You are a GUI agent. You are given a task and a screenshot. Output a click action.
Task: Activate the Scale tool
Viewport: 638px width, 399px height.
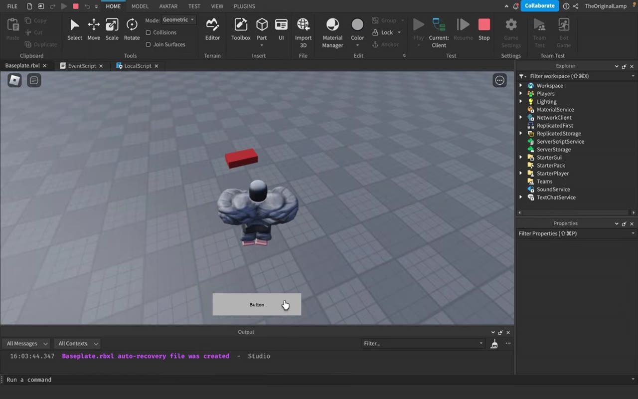click(x=112, y=30)
